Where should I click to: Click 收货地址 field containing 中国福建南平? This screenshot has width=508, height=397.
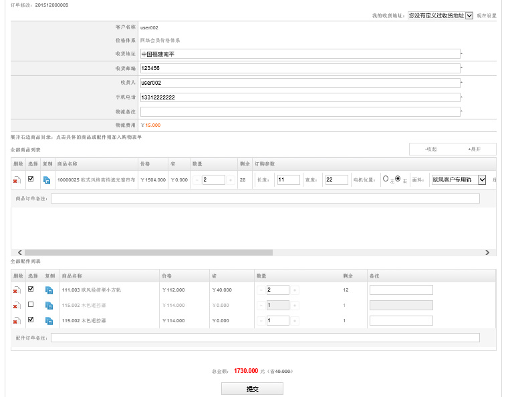point(300,54)
